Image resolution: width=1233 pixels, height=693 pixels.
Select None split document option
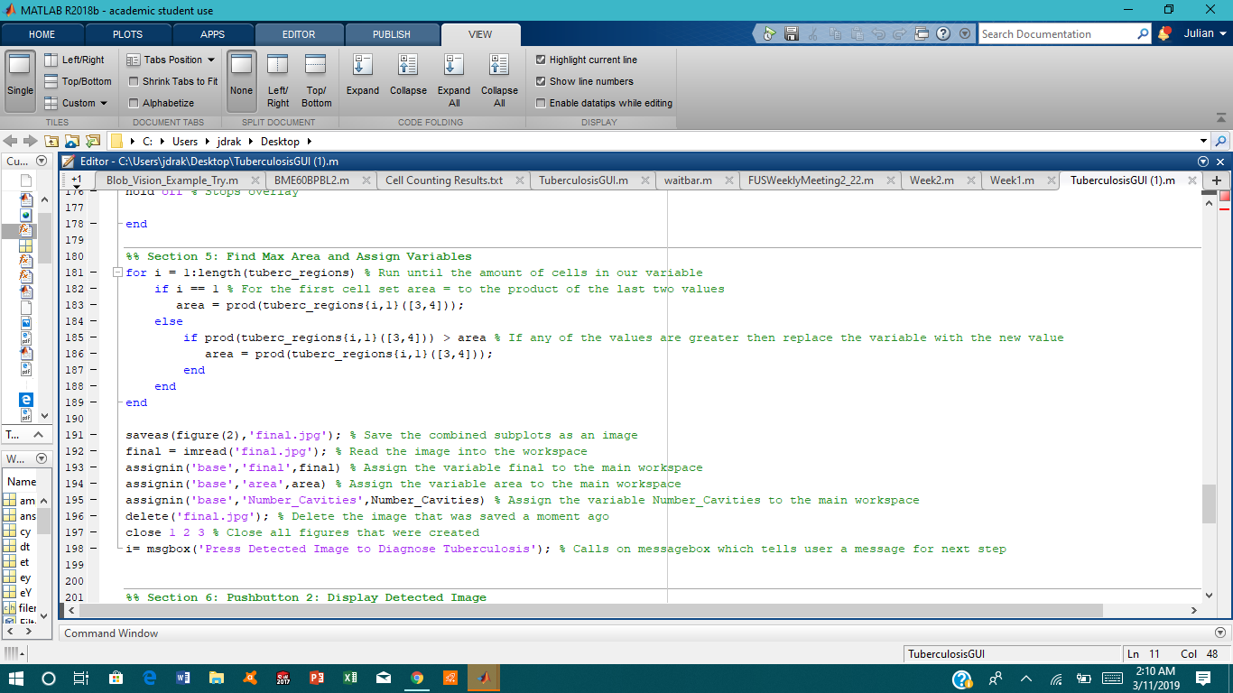241,80
